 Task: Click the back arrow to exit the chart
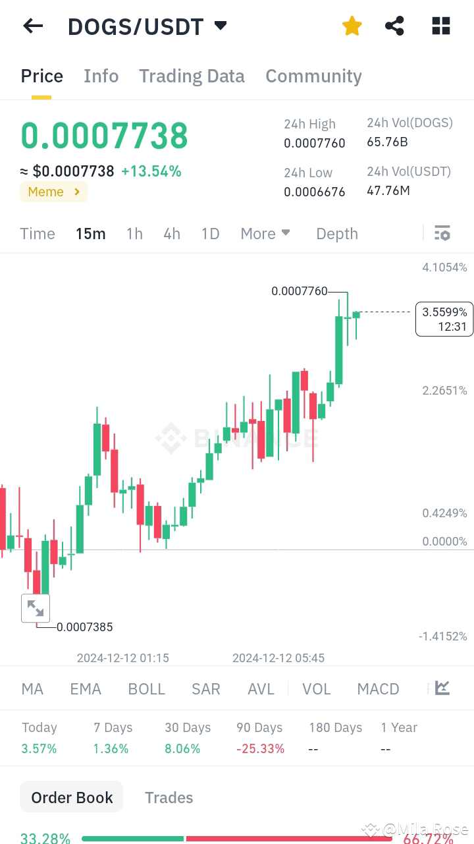pyautogui.click(x=32, y=26)
